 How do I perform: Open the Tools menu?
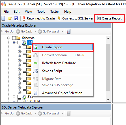coord(41,12)
